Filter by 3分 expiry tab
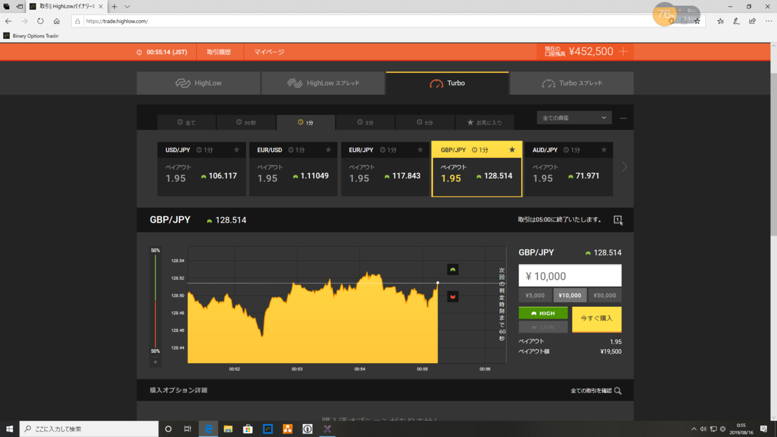 (x=365, y=122)
